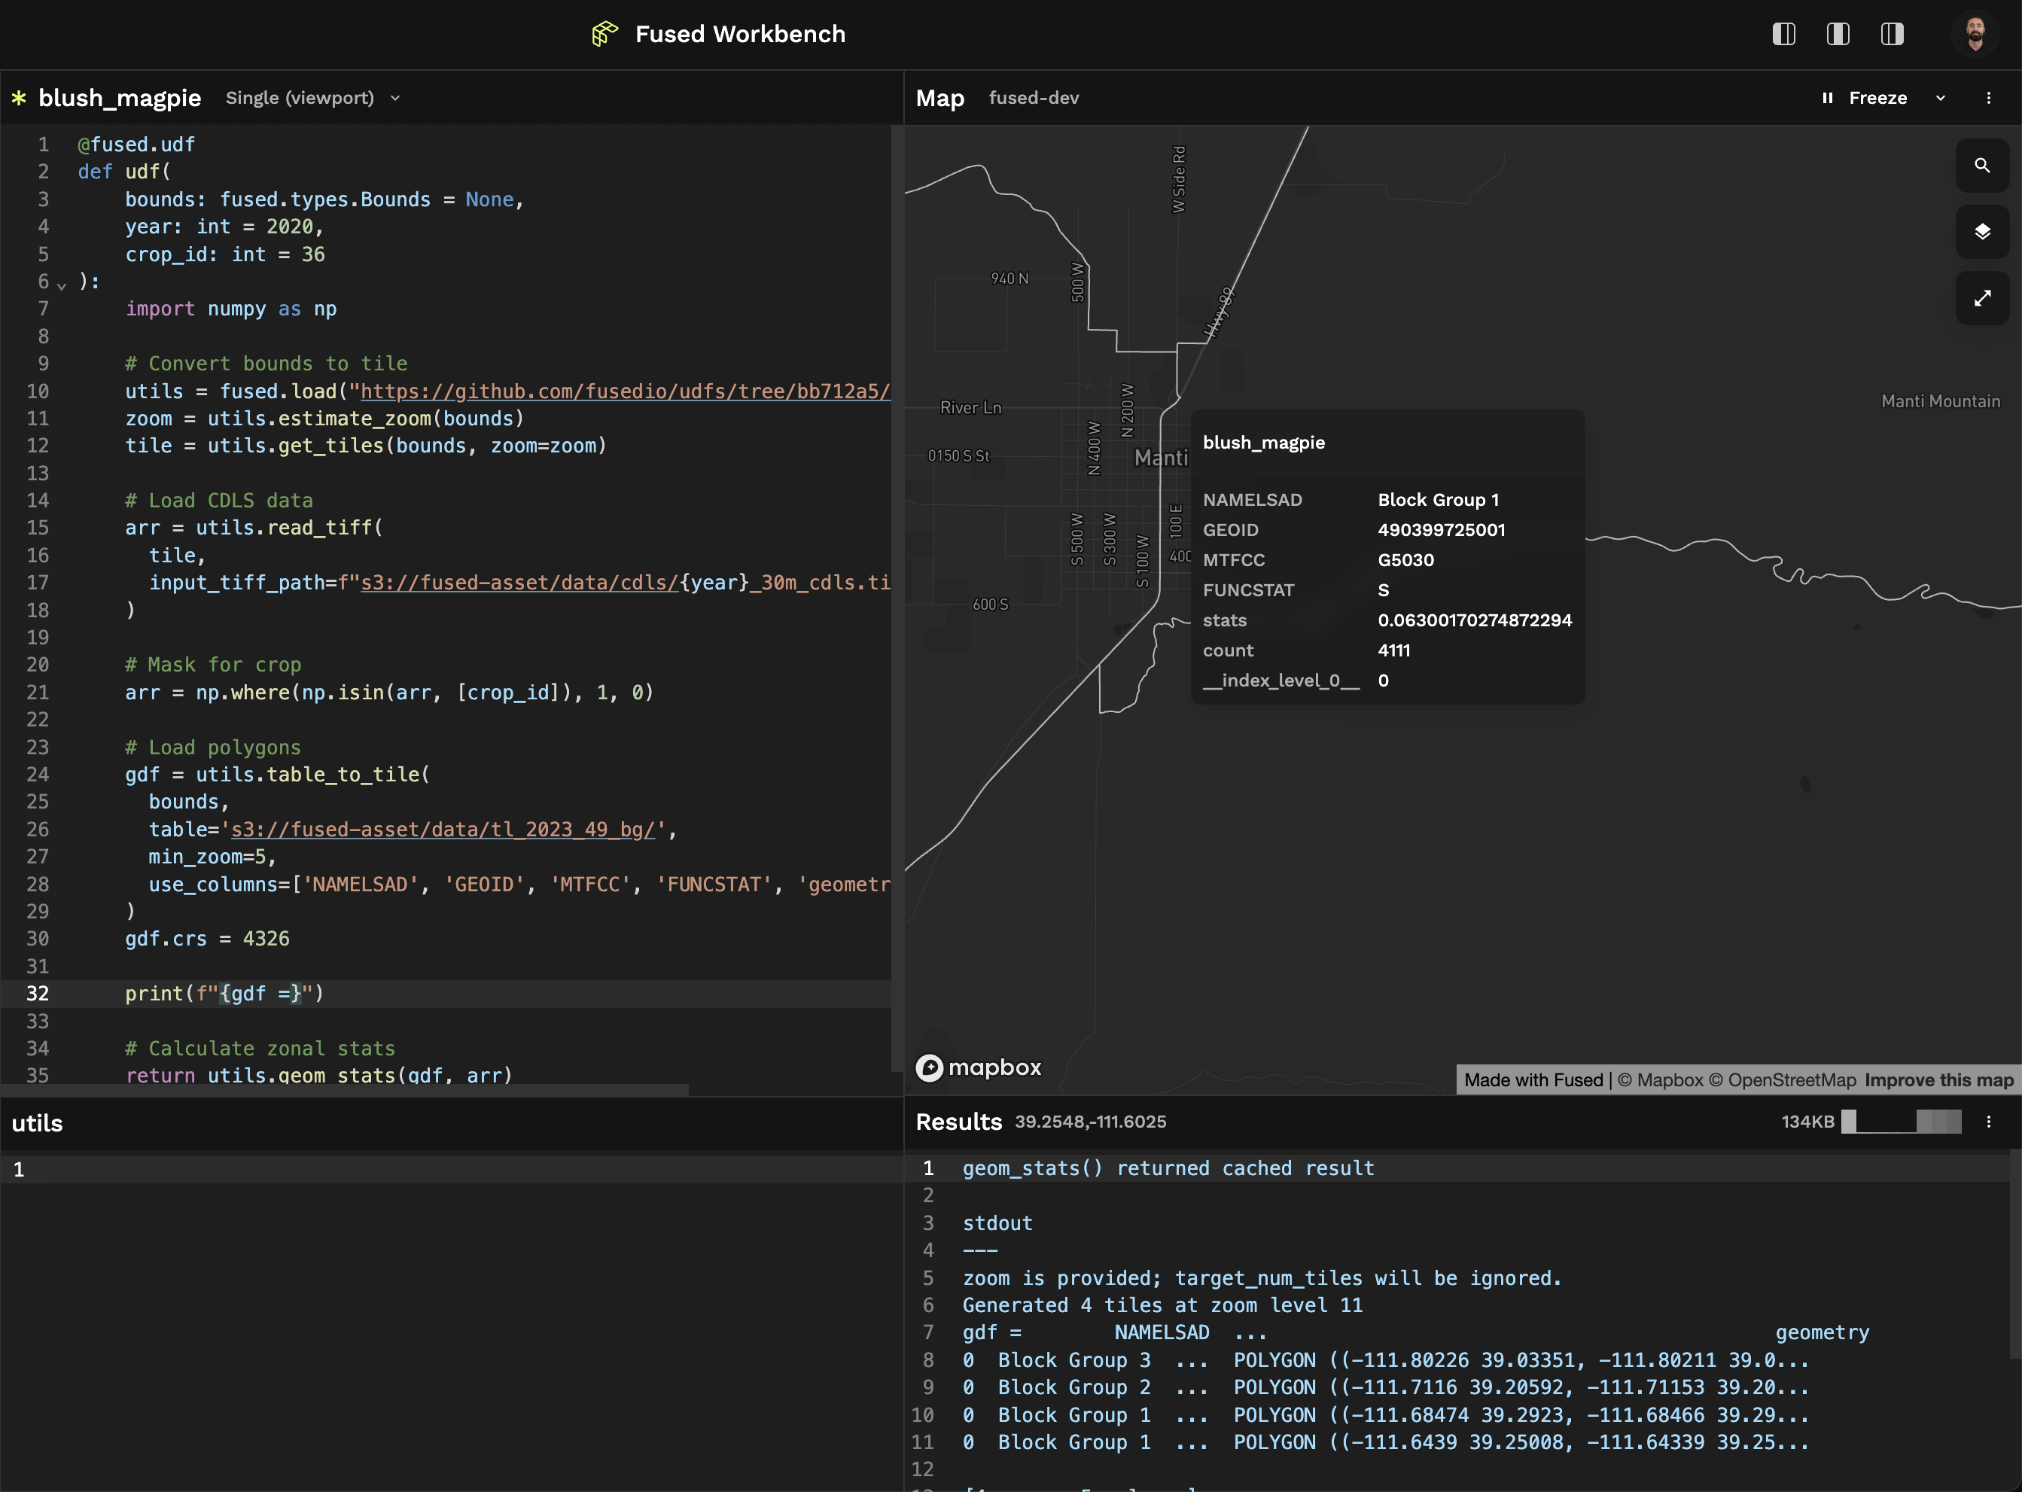Viewport: 2022px width, 1492px height.
Task: Open the s3 tl_2023_49_bg table link
Action: click(x=443, y=829)
